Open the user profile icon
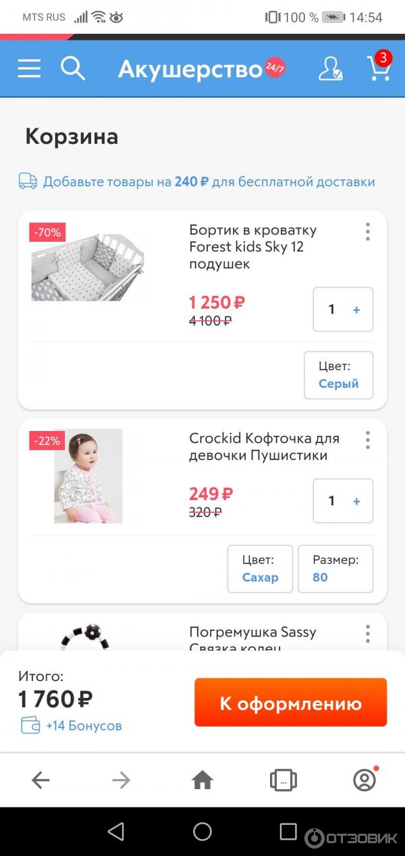The height and width of the screenshot is (856, 405). [x=330, y=68]
